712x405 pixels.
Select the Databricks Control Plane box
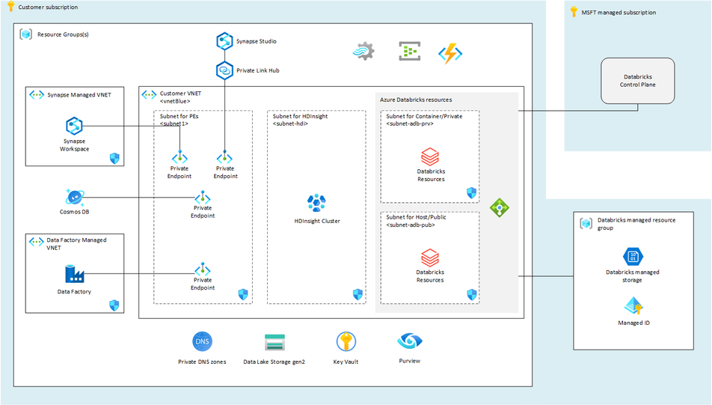pyautogui.click(x=637, y=81)
